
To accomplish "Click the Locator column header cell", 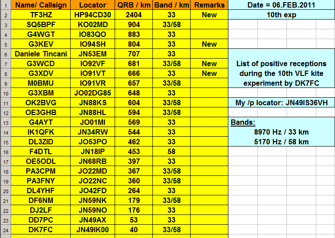I will [92, 5].
